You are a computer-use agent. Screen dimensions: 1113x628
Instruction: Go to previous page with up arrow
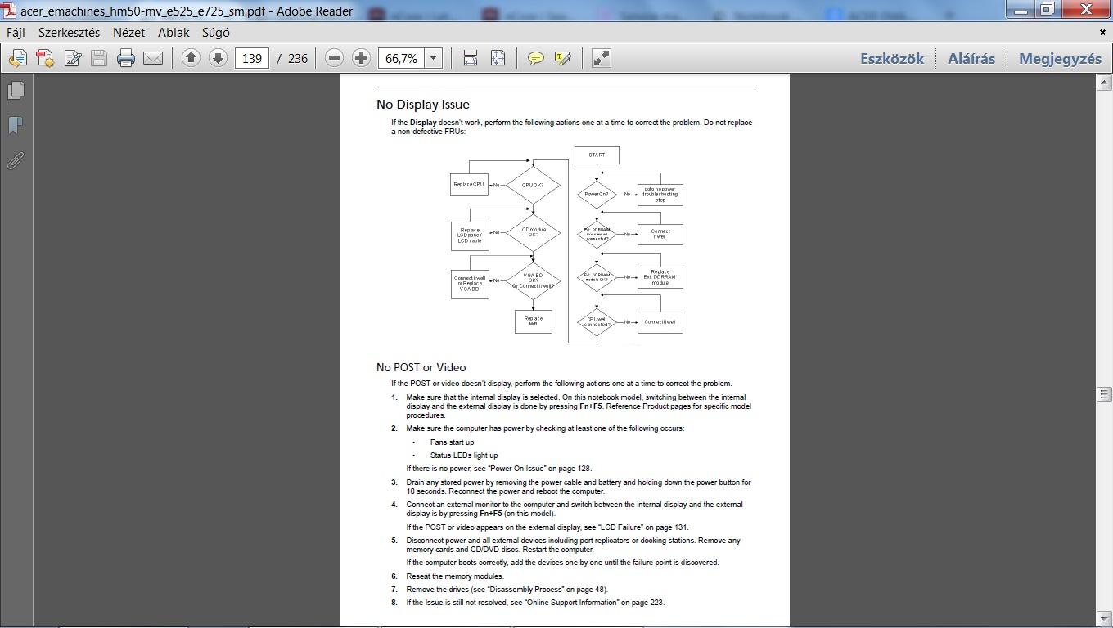(191, 58)
